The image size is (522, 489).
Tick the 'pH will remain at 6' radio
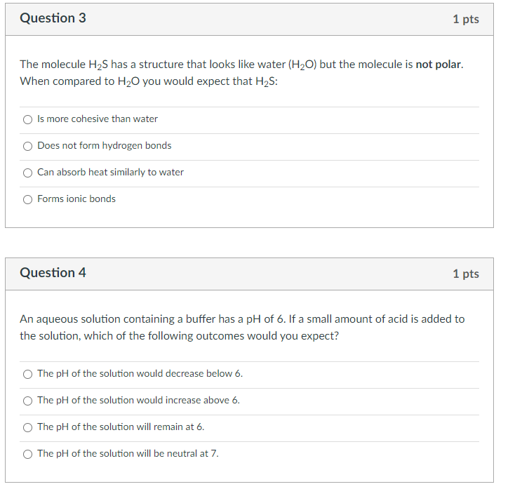pos(27,427)
